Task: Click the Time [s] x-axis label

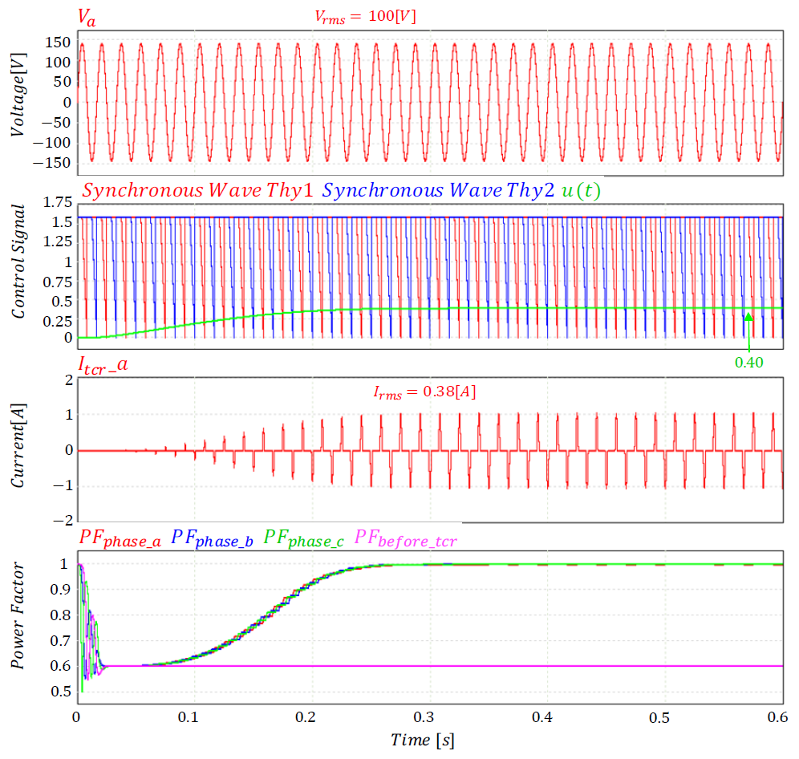Action: [x=423, y=741]
